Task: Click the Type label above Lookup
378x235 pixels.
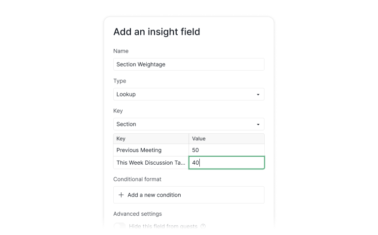Action: click(120, 81)
